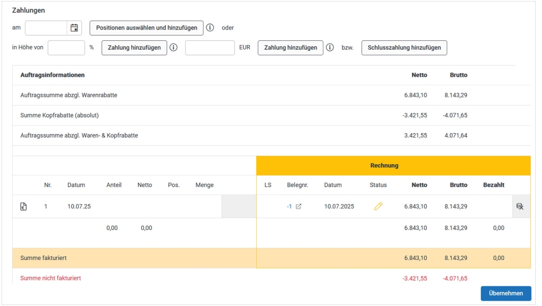Focus the 'am' date input field
The height and width of the screenshot is (306, 542).
[x=47, y=28]
